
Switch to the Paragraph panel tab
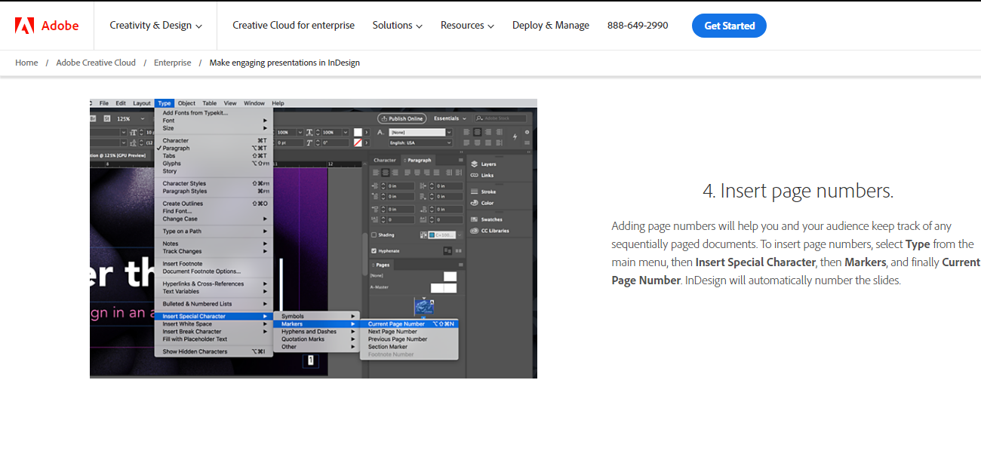(x=419, y=160)
